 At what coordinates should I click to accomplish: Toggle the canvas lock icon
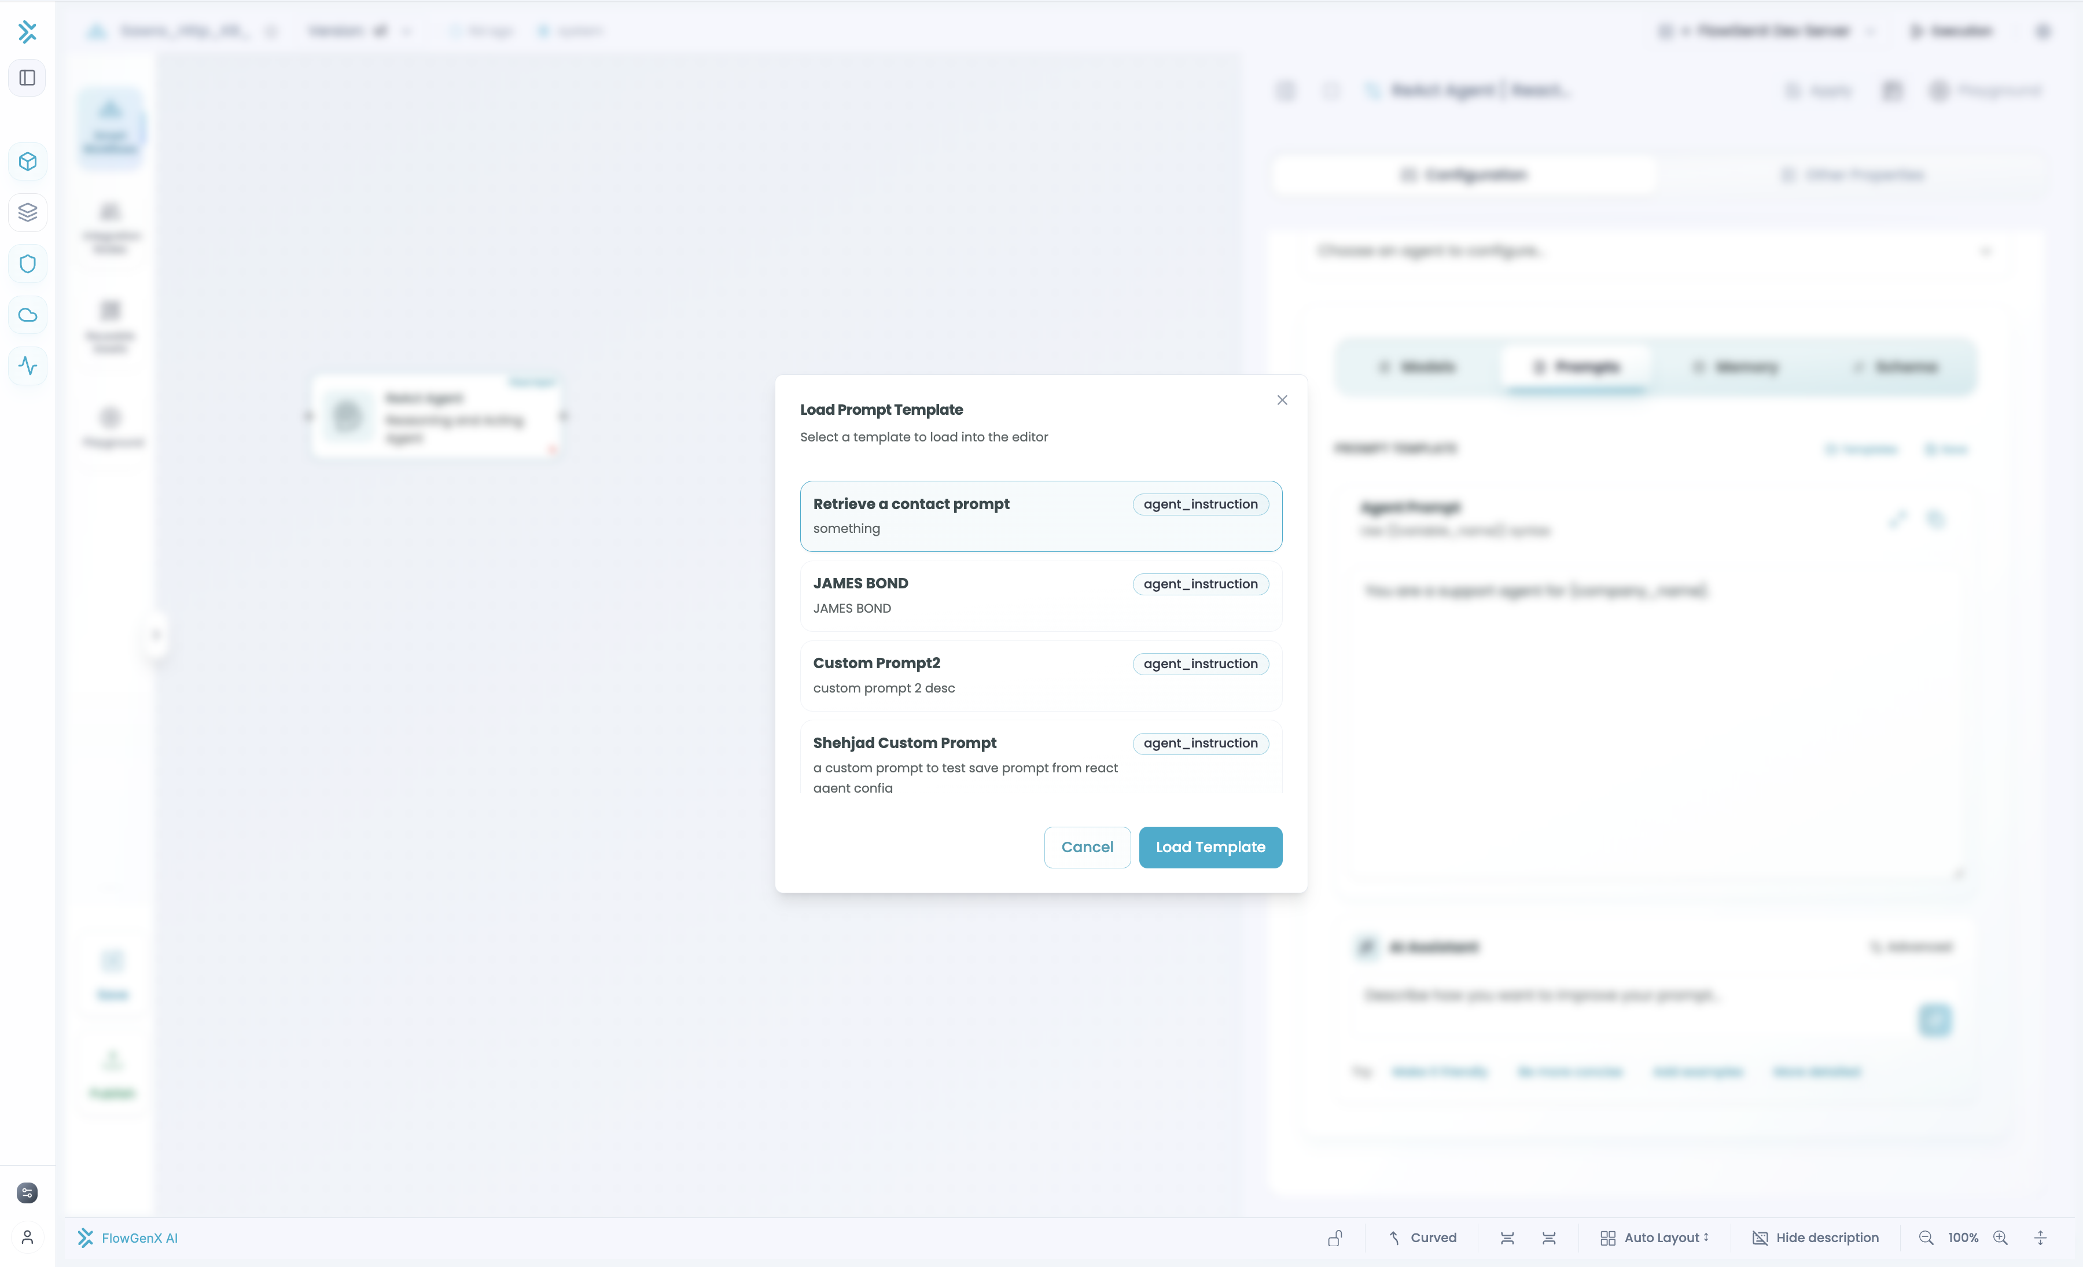coord(1335,1237)
